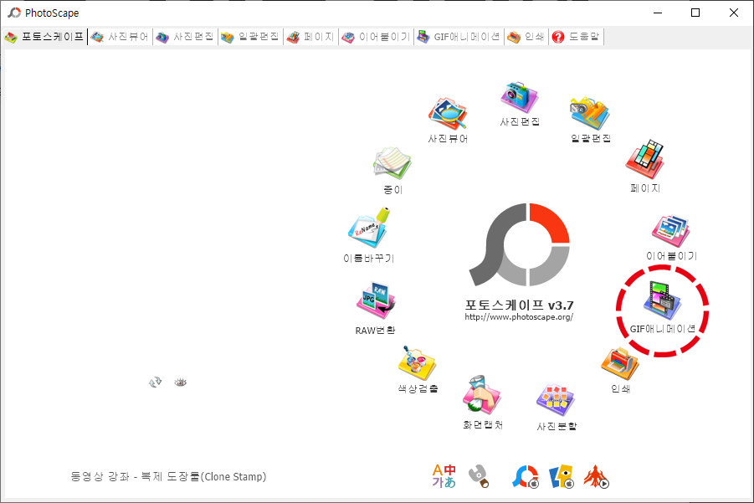Close the PhotoScape window
Image resolution: width=754 pixels, height=503 pixels.
click(733, 13)
